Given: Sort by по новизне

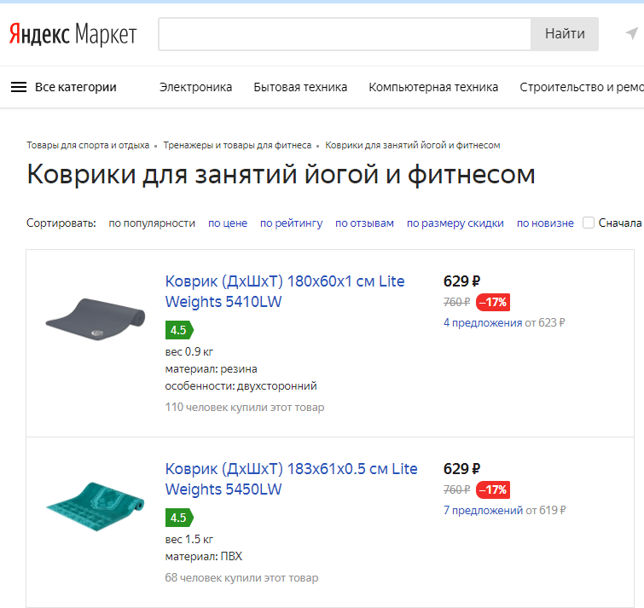Looking at the screenshot, I should pyautogui.click(x=545, y=223).
